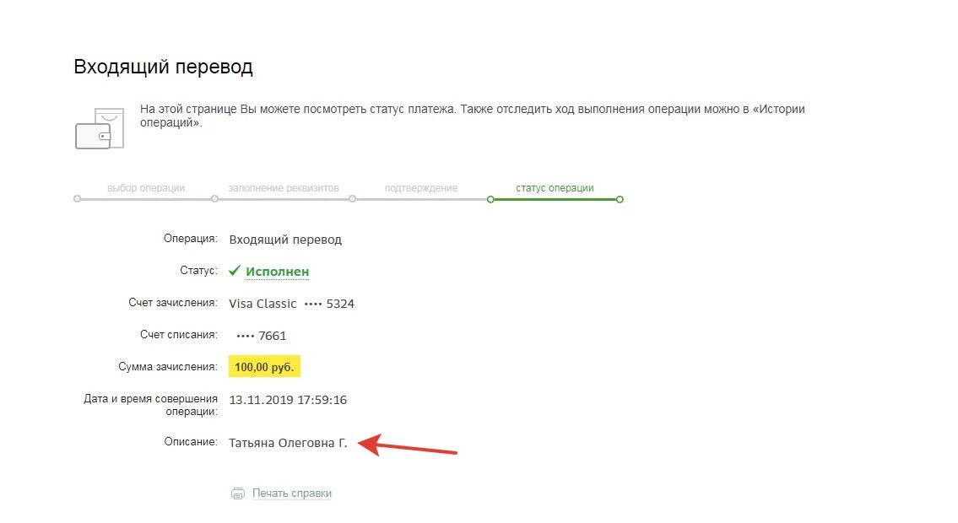Open the Печать справки link
The width and height of the screenshot is (958, 523).
[291, 493]
